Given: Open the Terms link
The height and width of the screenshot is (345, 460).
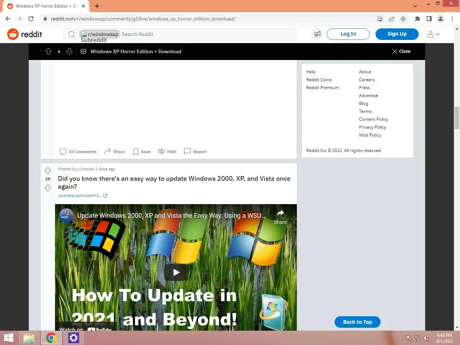Looking at the screenshot, I should click(x=365, y=111).
